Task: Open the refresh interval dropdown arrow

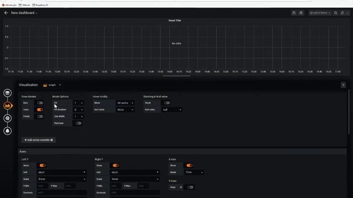Action: pyautogui.click(x=347, y=13)
